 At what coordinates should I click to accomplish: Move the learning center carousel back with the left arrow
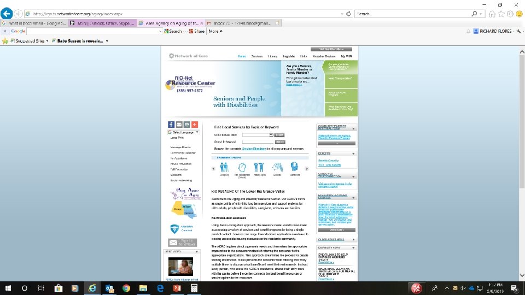214,169
